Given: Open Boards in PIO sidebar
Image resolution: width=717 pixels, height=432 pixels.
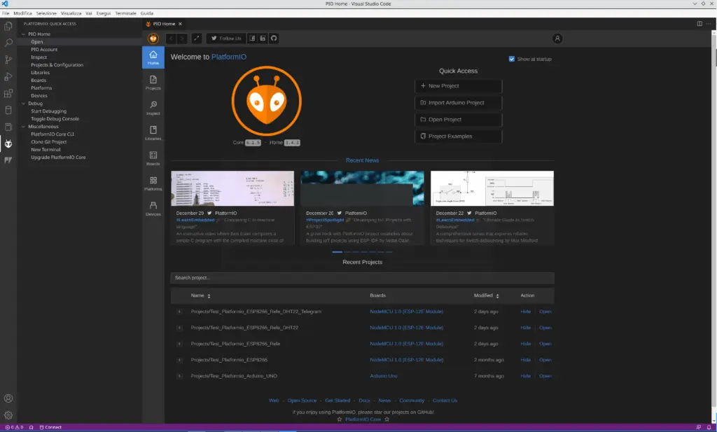Looking at the screenshot, I should (x=153, y=158).
